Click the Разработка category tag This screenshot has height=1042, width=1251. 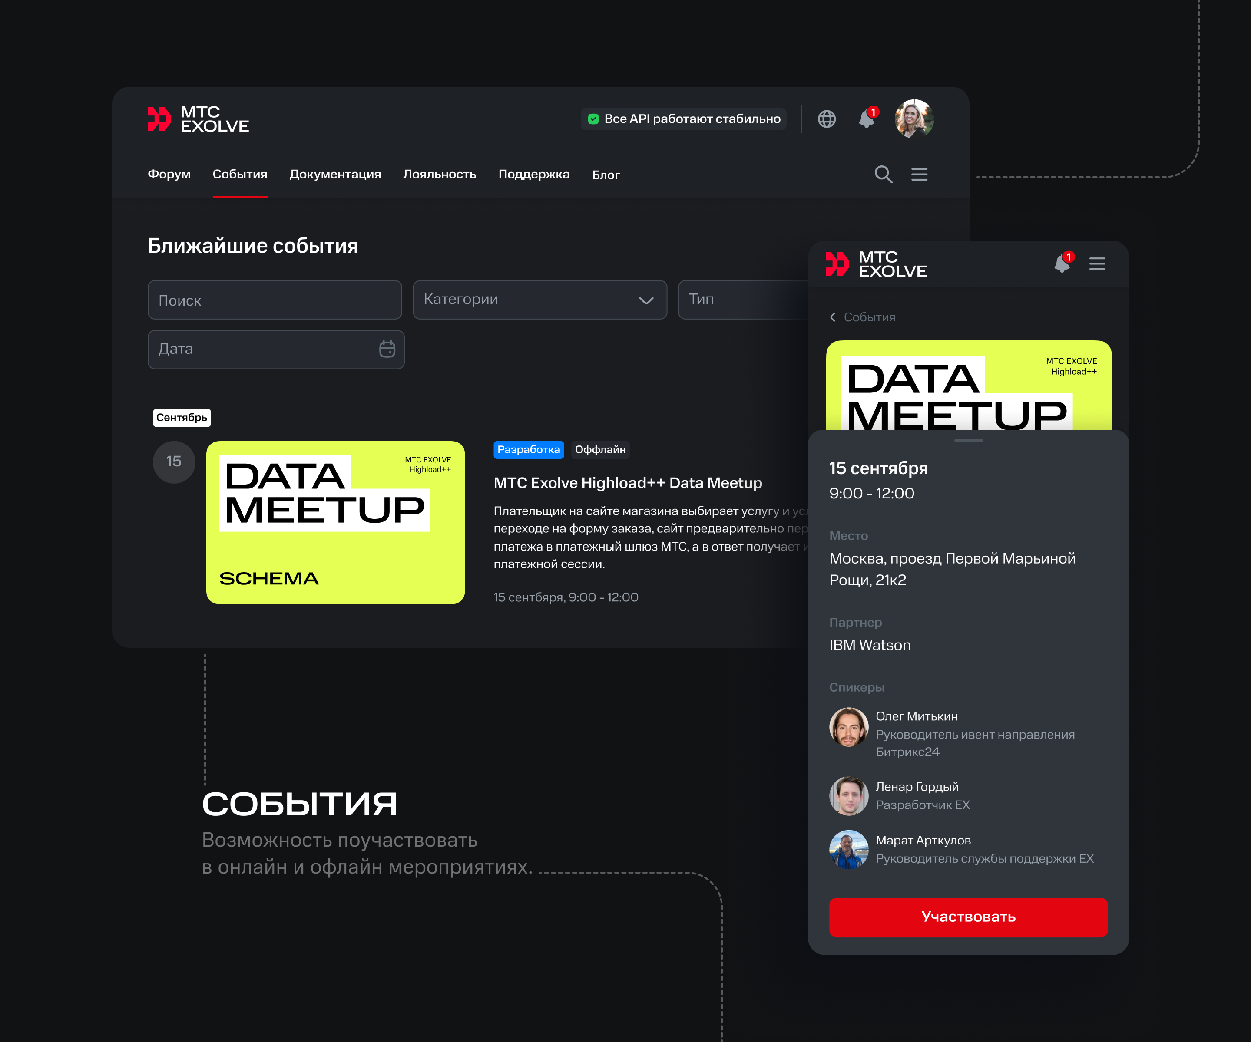click(528, 449)
